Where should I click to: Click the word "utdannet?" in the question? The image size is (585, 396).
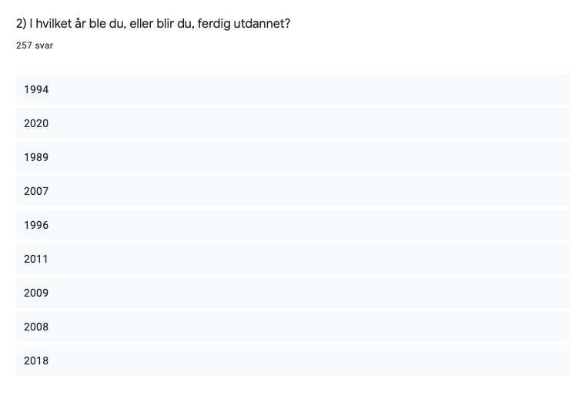pos(266,24)
